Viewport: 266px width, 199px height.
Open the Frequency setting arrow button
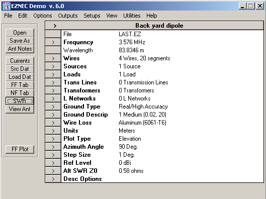pos(53,42)
